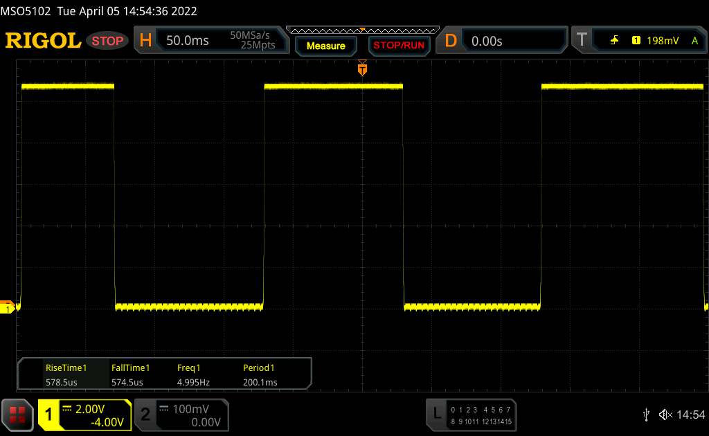The height and width of the screenshot is (436, 709).
Task: Click the waveform memory position bar
Action: [x=363, y=30]
